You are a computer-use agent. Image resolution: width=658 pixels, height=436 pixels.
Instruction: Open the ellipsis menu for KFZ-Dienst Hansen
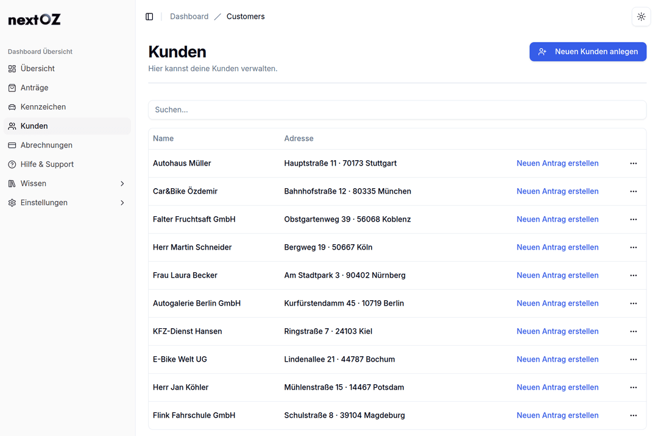pyautogui.click(x=633, y=331)
